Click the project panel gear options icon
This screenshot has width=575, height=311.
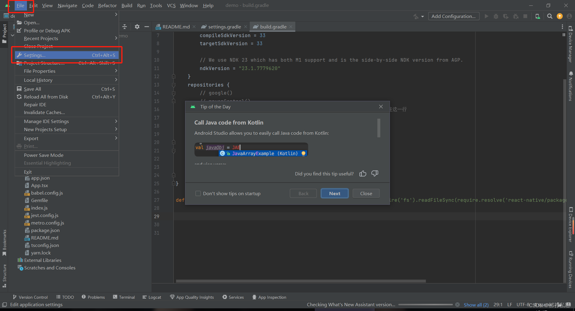click(137, 27)
